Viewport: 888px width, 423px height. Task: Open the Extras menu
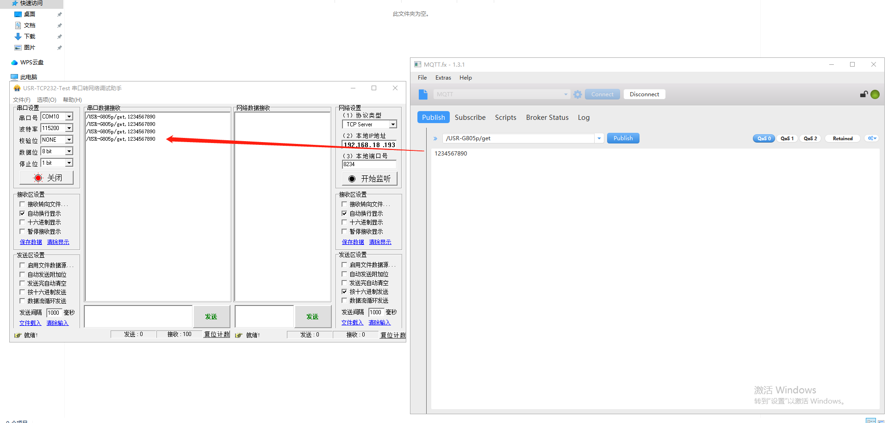pyautogui.click(x=443, y=78)
